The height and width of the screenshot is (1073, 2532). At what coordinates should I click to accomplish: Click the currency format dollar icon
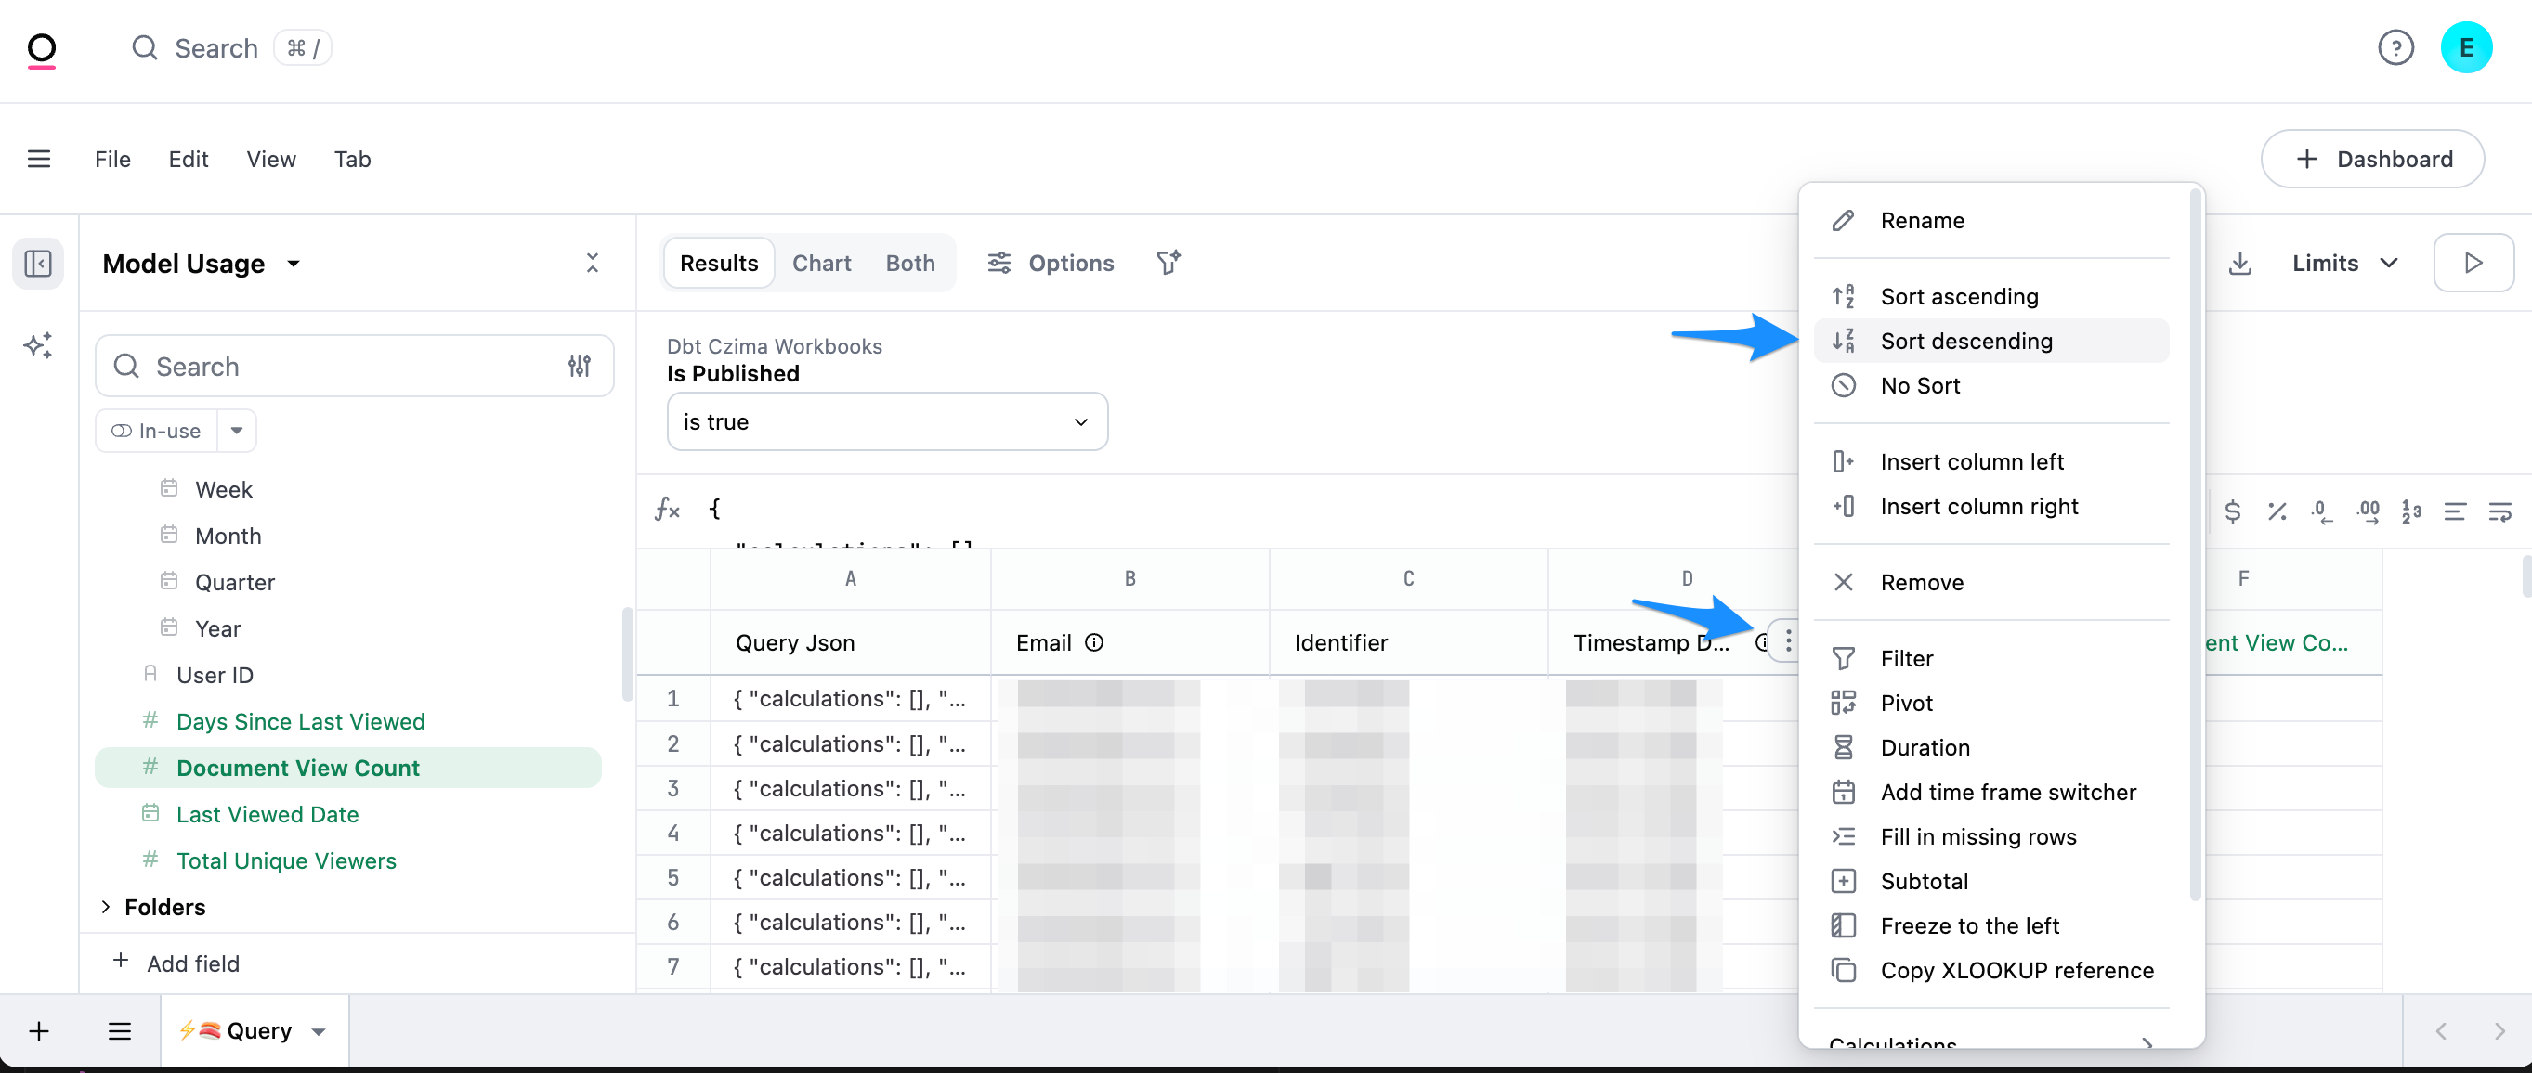coord(2232,511)
